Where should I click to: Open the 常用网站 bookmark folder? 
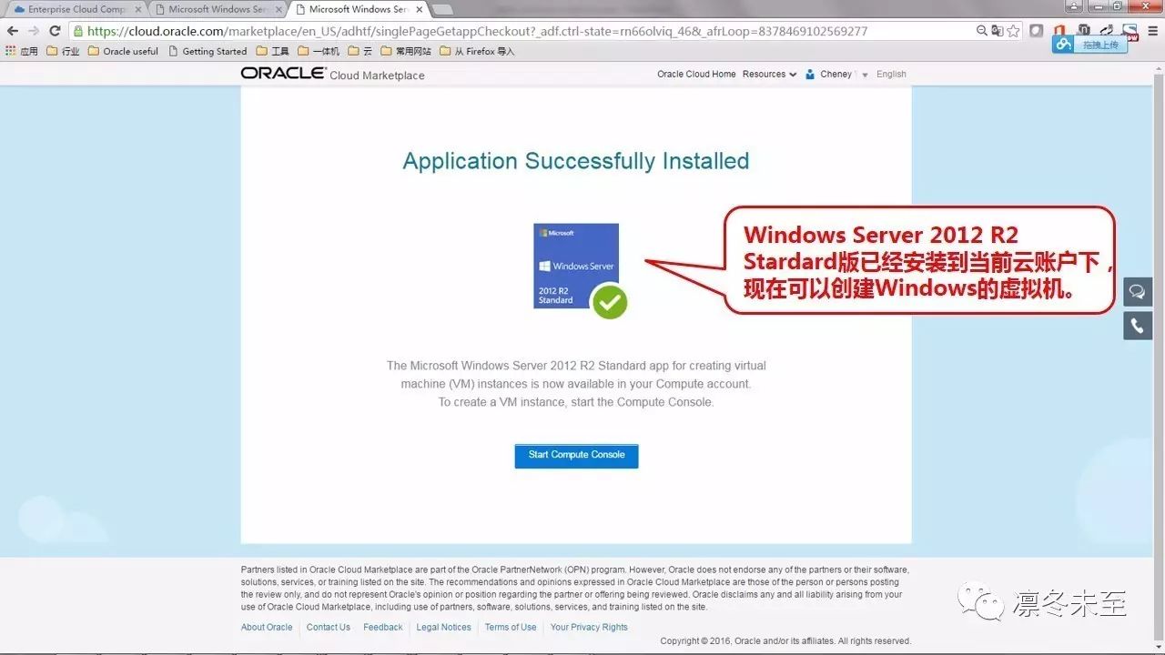pyautogui.click(x=406, y=51)
